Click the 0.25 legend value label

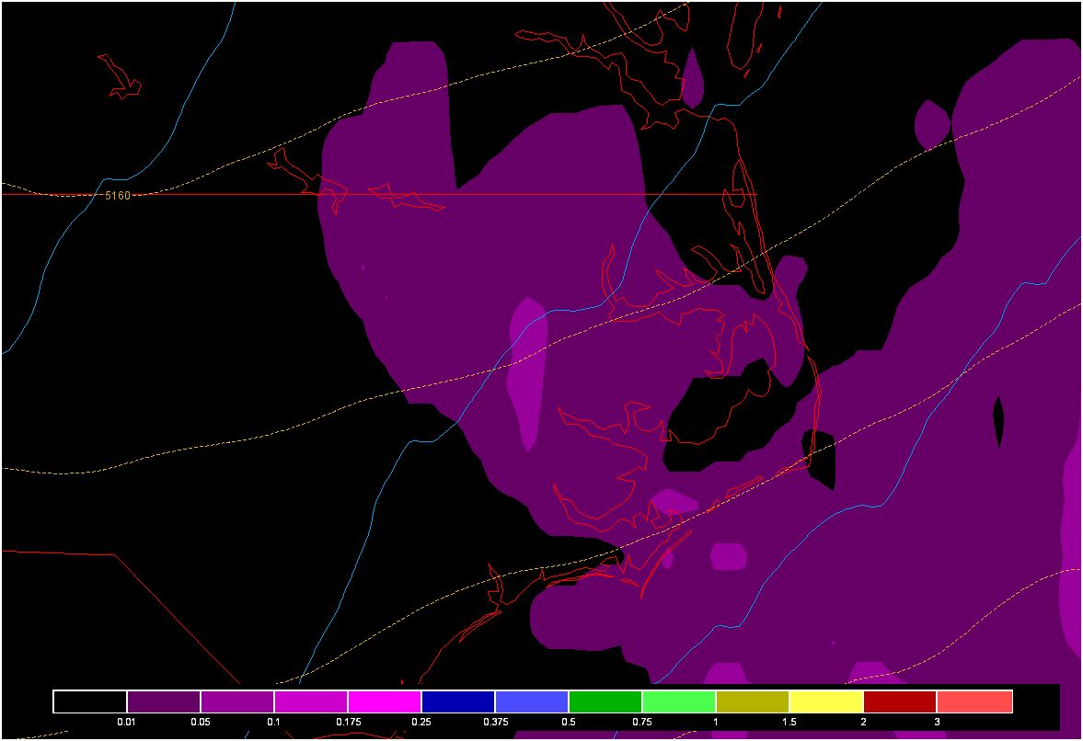click(x=421, y=723)
